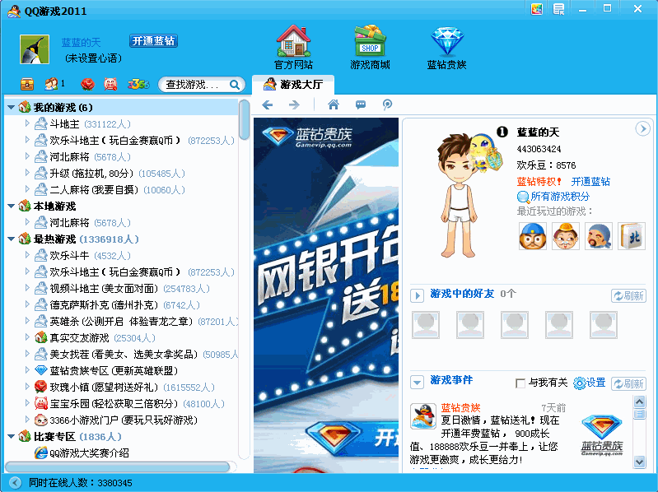
Task: Click the treasure chest icon below the avatar
Action: (x=27, y=84)
